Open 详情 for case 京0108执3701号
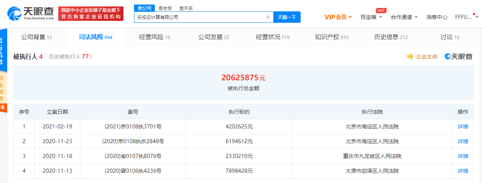 (463, 127)
